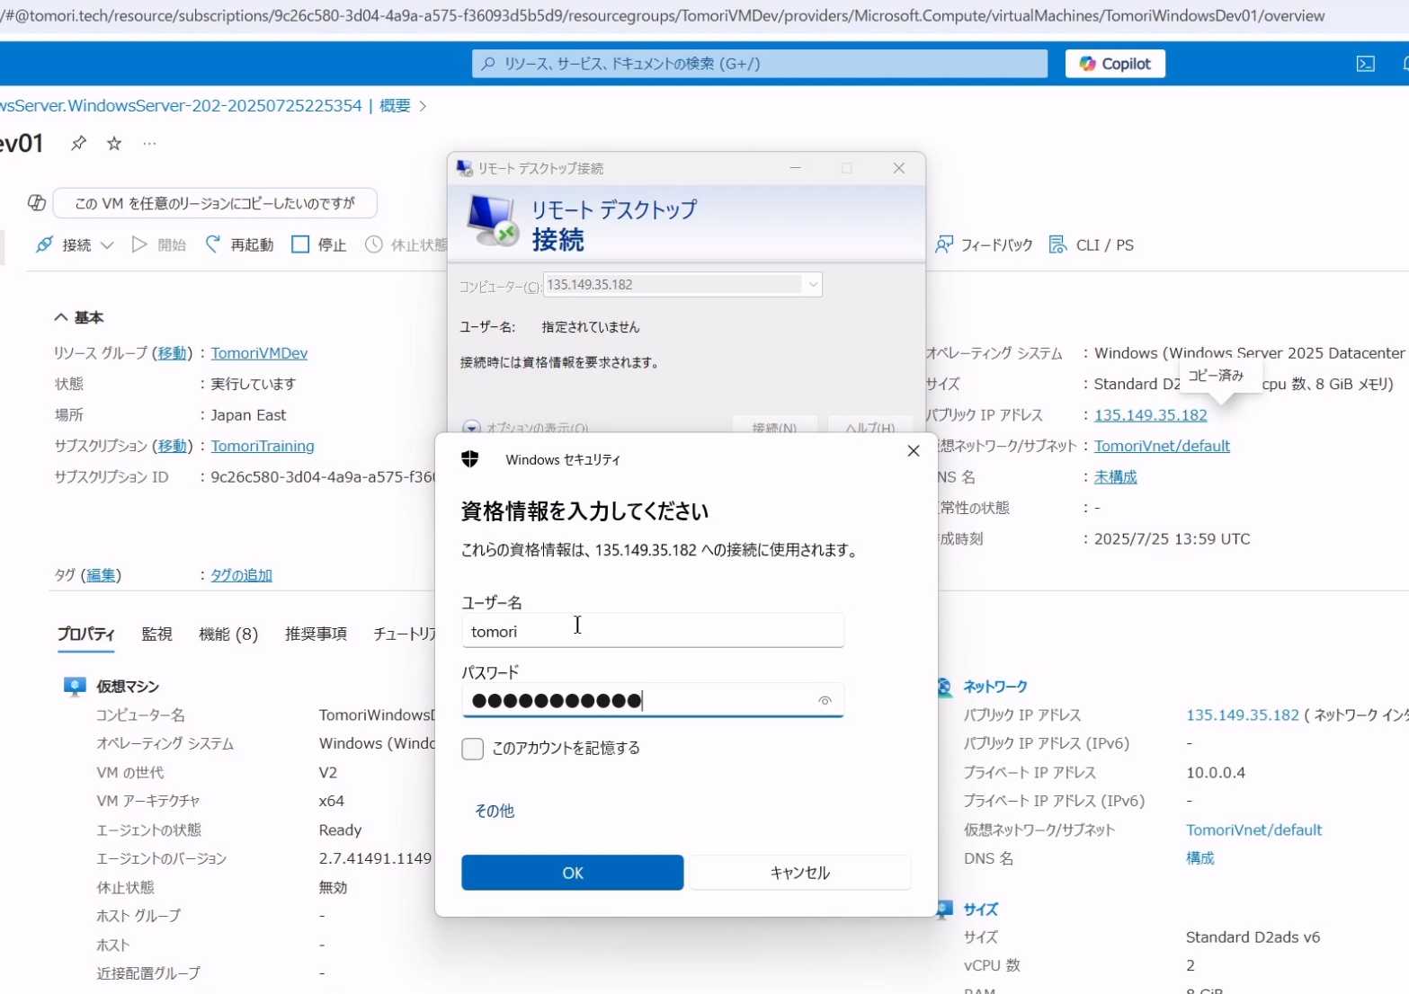Reveal password with the eye icon
This screenshot has width=1409, height=994.
point(824,700)
